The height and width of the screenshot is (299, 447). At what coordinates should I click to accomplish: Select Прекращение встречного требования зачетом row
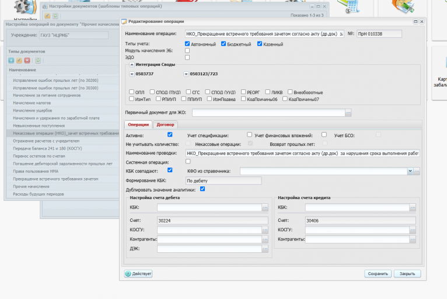pyautogui.click(x=62, y=179)
